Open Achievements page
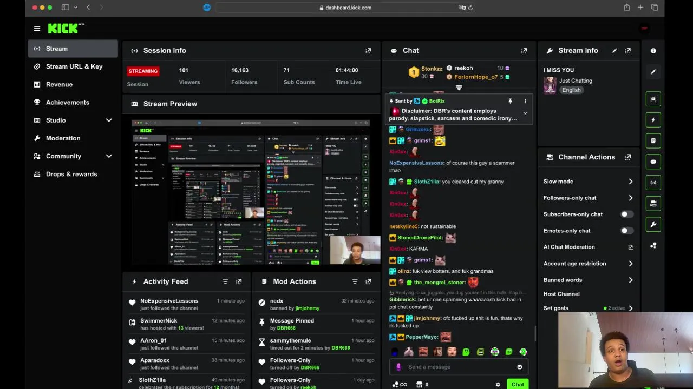693x389 pixels. click(x=73, y=102)
